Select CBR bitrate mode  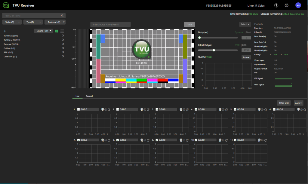point(244,45)
